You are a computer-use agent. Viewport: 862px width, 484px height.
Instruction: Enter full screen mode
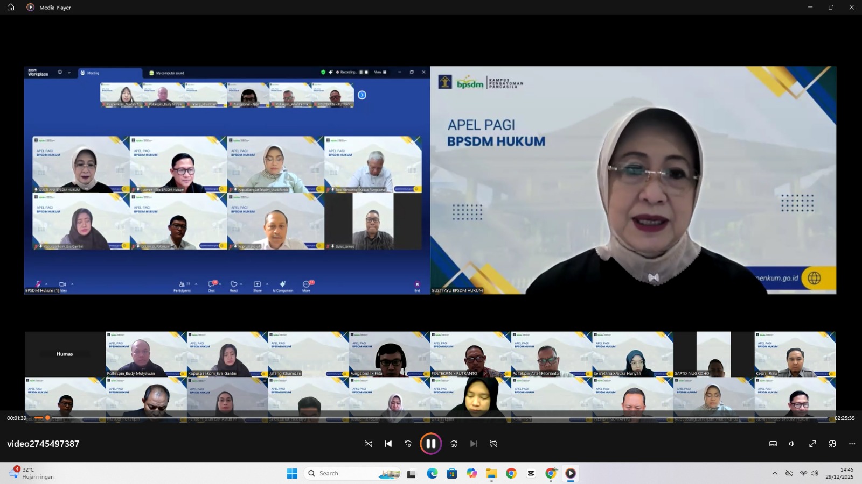812,444
